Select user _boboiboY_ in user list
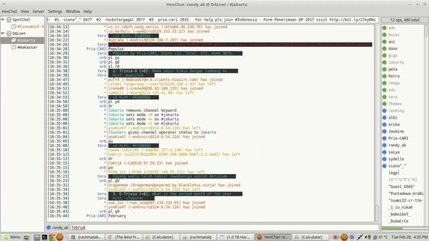The width and height of the screenshot is (429, 241). [400, 214]
